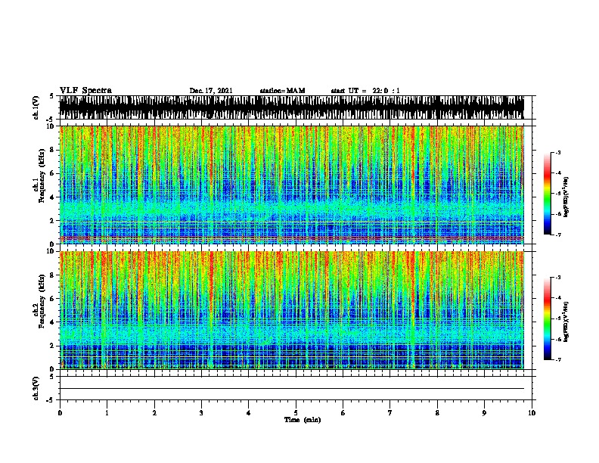Click time axis tick label "2"
Viewport: 599px width, 463px height.
pyautogui.click(x=154, y=413)
